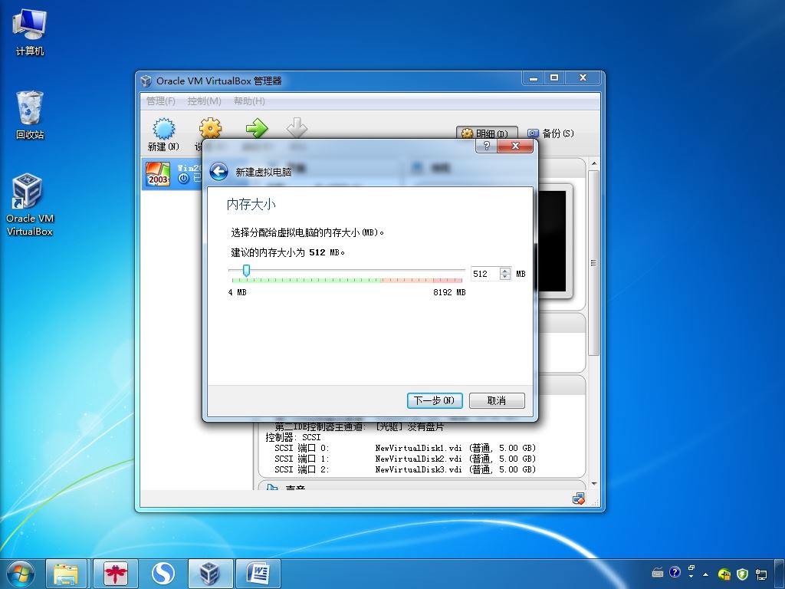Decrease memory with the spinner down arrow
The width and height of the screenshot is (785, 589).
pos(505,277)
